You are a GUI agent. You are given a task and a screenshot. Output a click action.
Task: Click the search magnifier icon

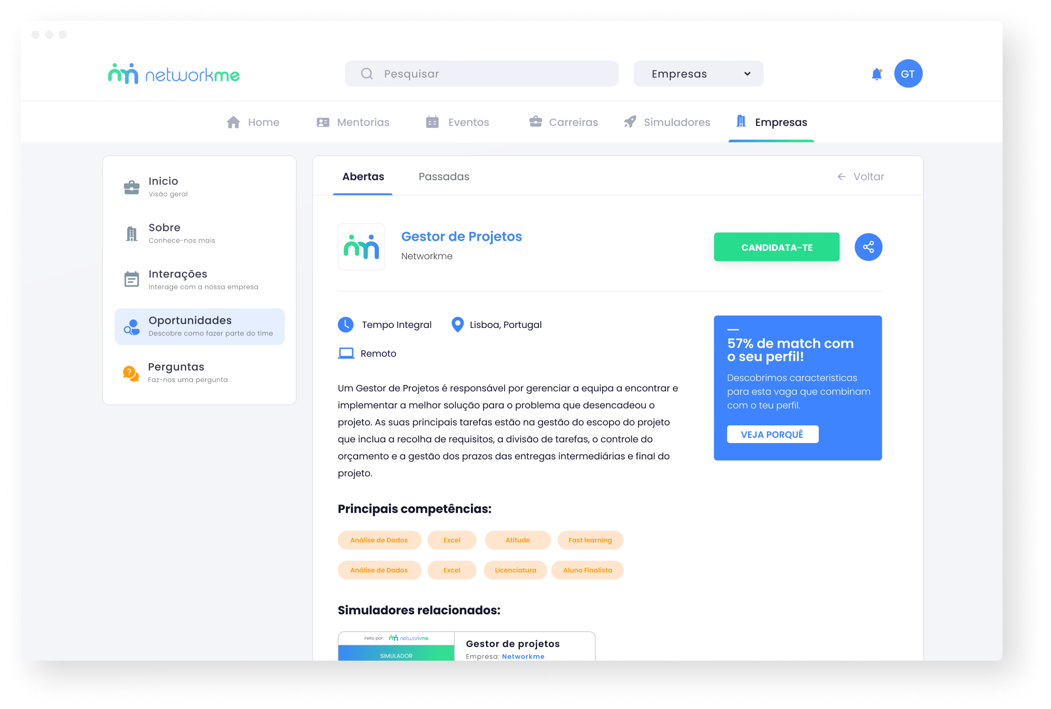[367, 74]
